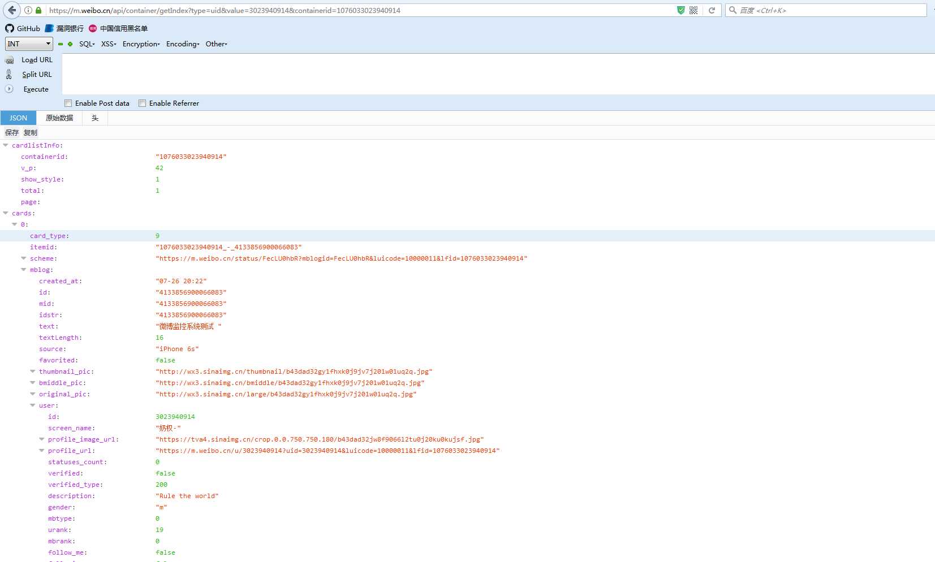The image size is (935, 562).
Task: Collapse the cards node
Action: click(x=6, y=213)
